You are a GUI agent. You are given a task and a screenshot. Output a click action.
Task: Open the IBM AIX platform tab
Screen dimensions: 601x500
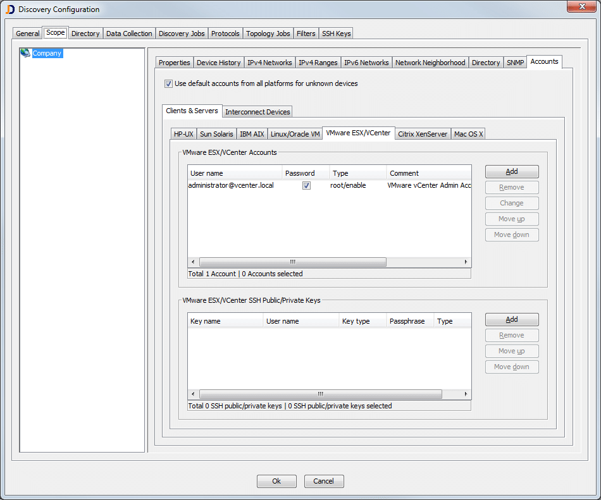click(252, 133)
